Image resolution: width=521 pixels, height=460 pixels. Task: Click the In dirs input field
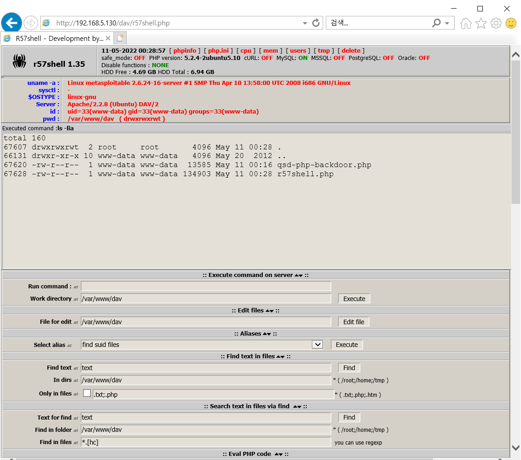pyautogui.click(x=206, y=380)
